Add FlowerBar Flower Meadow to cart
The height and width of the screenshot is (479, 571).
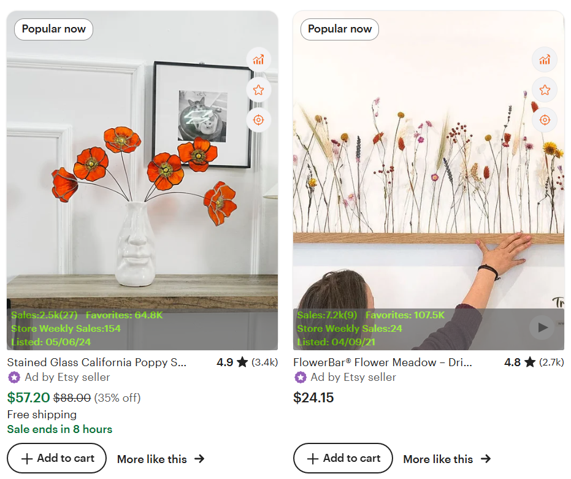[343, 458]
